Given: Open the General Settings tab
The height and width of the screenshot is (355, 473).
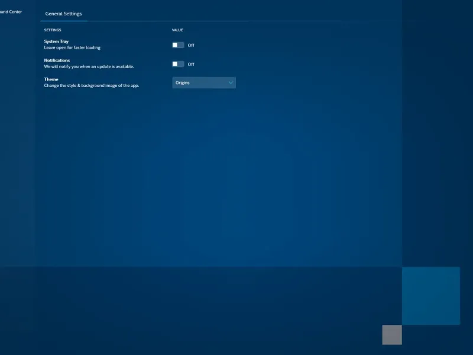Looking at the screenshot, I should click(63, 14).
